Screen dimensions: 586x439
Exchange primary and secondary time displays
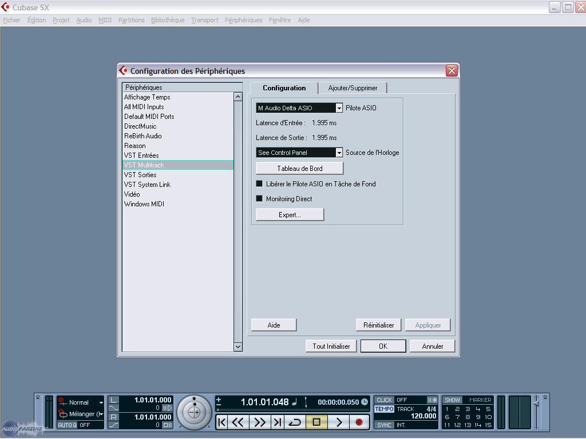click(306, 402)
